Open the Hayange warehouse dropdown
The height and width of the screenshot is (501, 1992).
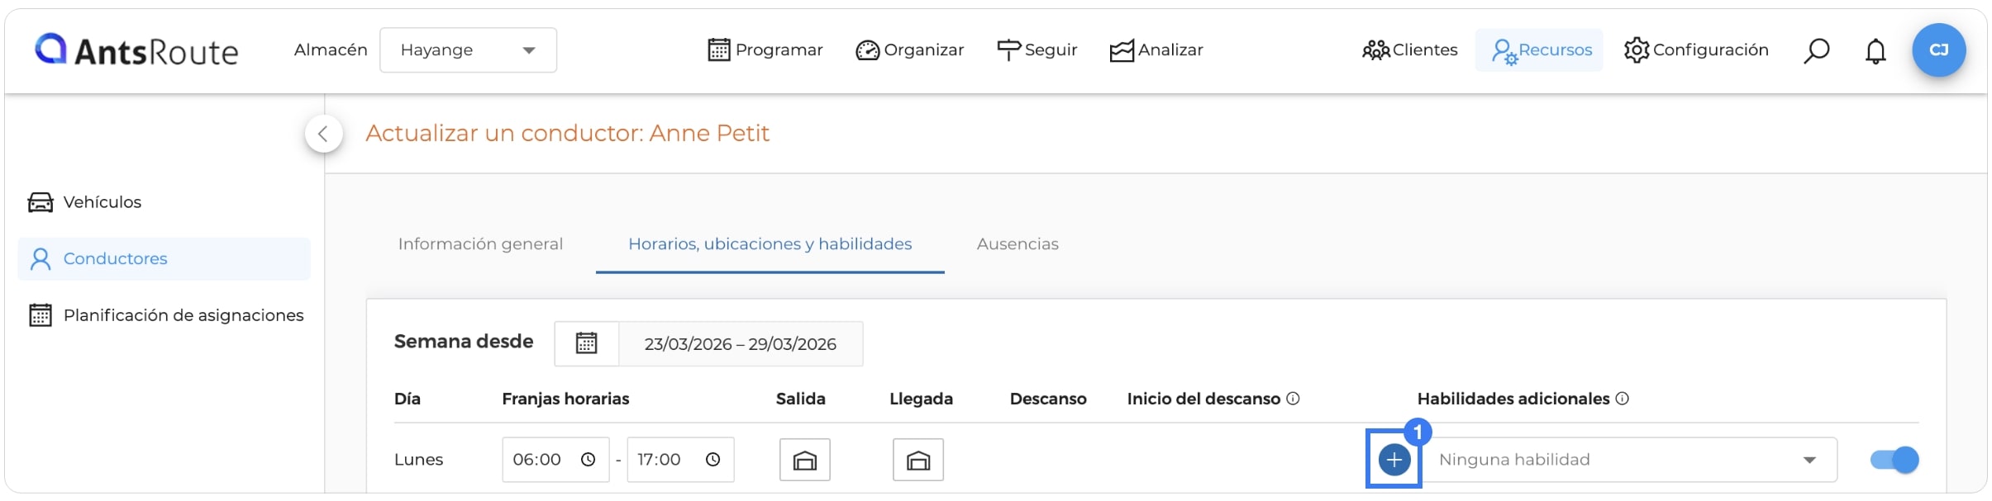[x=468, y=50]
